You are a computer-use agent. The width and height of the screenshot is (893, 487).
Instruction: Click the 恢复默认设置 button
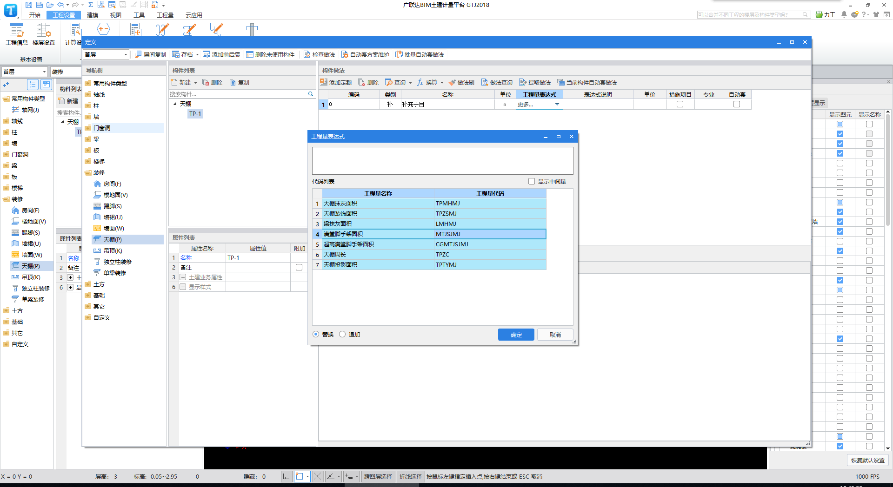click(x=867, y=460)
